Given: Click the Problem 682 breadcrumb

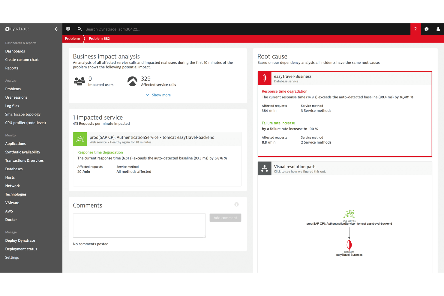Looking at the screenshot, I should 99,39.
